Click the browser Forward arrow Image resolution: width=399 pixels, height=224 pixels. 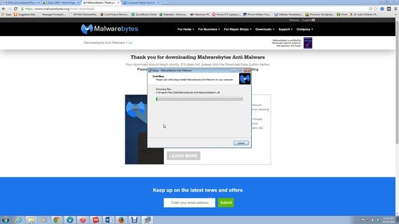(9, 9)
